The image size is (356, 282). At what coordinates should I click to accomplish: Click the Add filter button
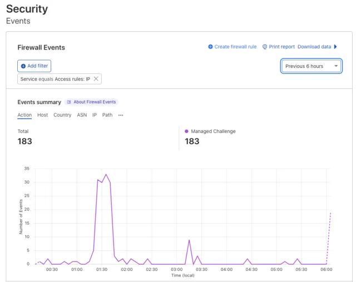point(34,66)
